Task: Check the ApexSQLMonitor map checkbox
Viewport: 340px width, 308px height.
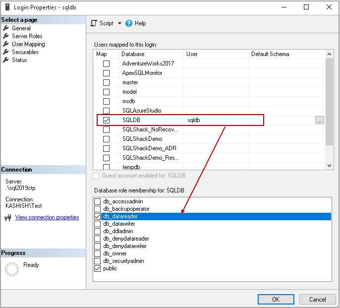Action: pyautogui.click(x=106, y=73)
